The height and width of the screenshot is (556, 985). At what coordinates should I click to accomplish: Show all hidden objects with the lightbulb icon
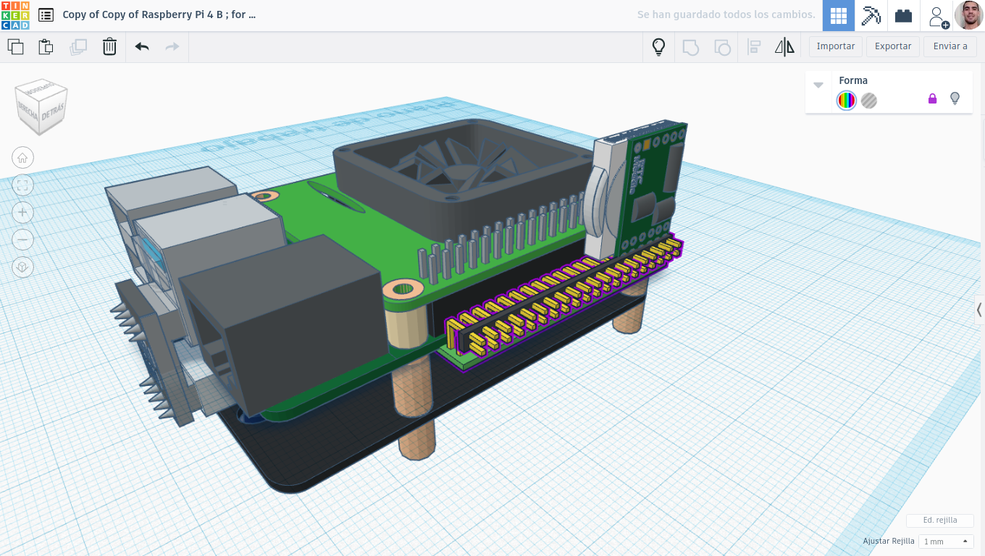tap(658, 47)
